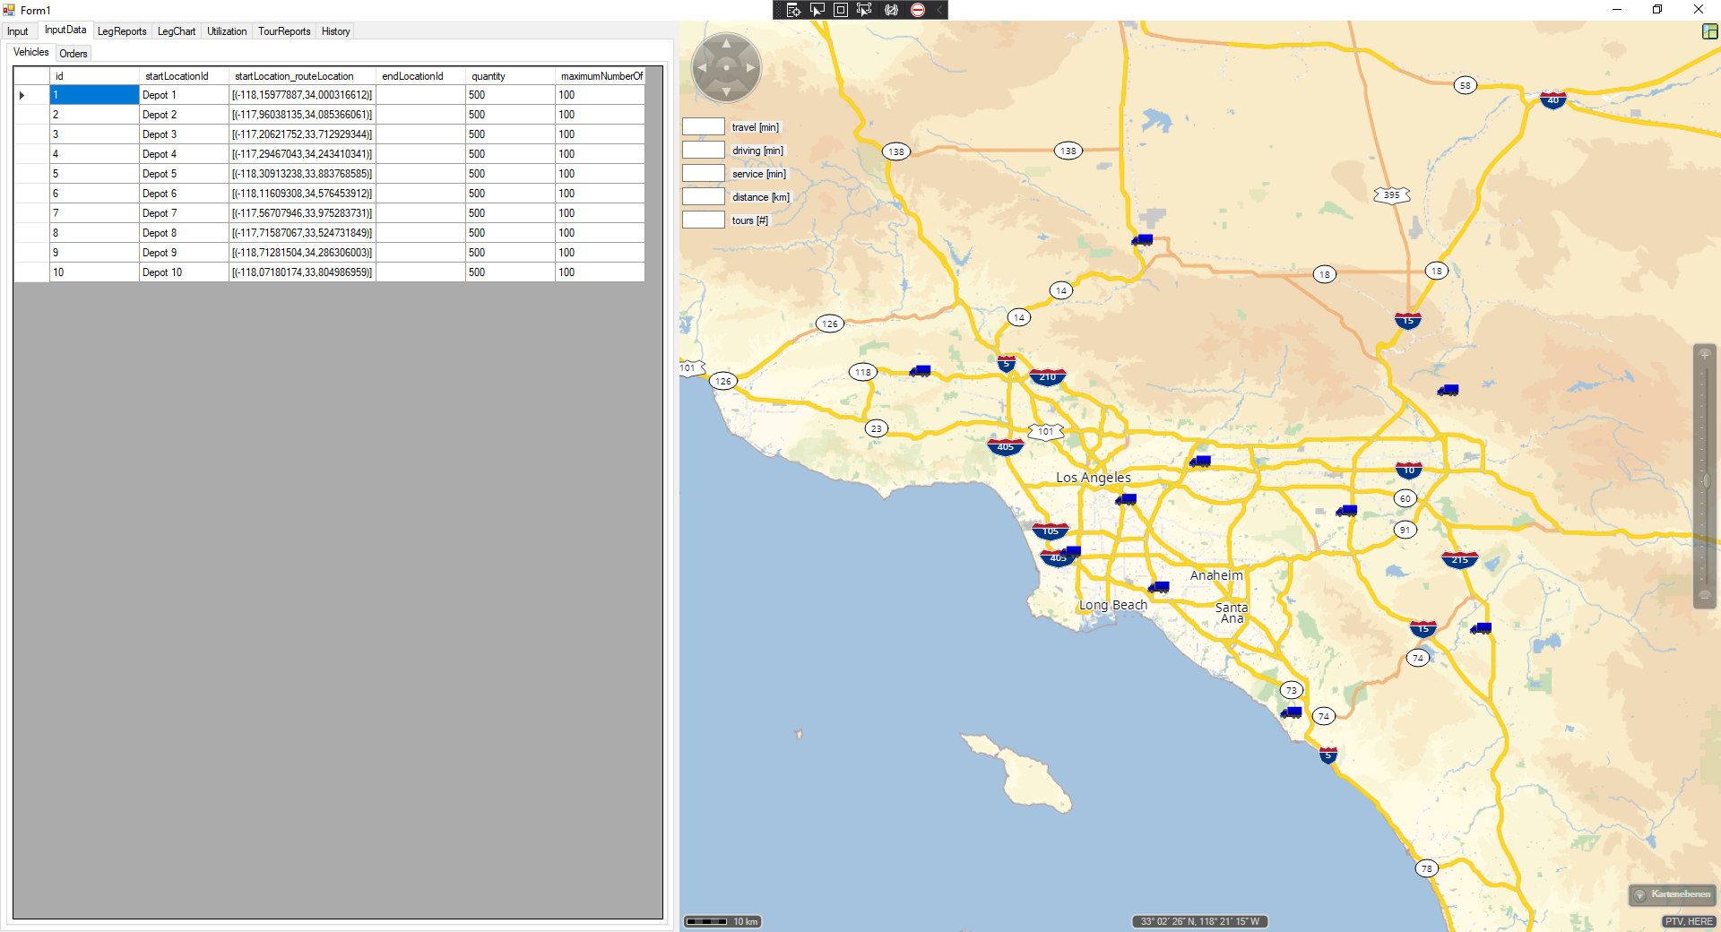
Task: Open the LegChart tab
Action: (176, 31)
